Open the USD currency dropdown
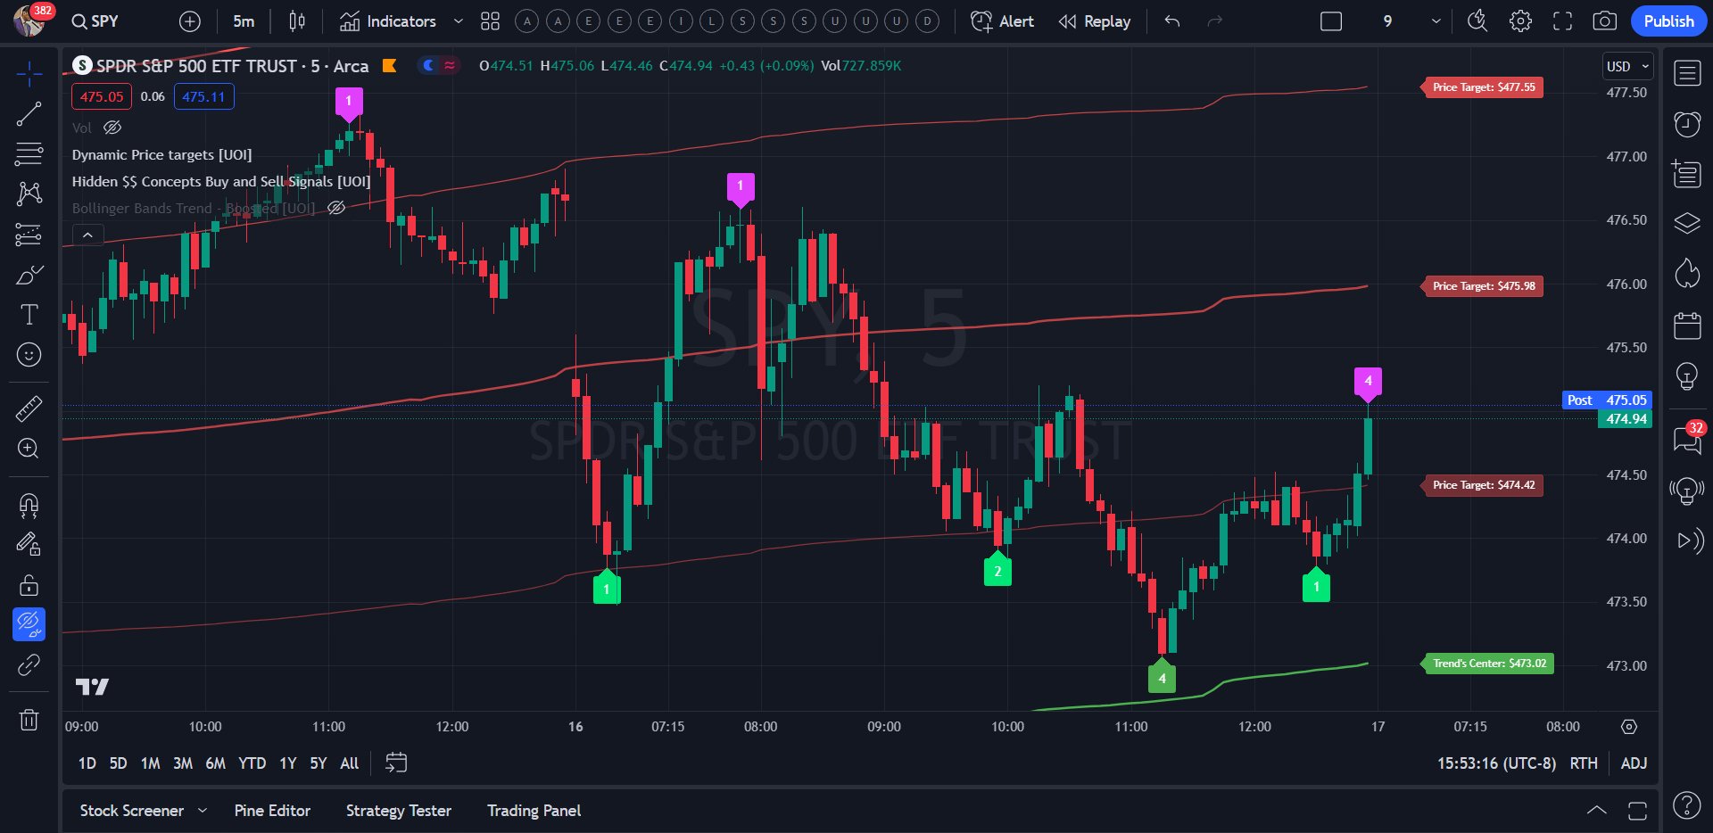Image resolution: width=1713 pixels, height=833 pixels. click(1627, 67)
